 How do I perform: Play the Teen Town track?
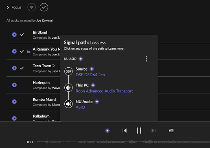tap(14, 68)
